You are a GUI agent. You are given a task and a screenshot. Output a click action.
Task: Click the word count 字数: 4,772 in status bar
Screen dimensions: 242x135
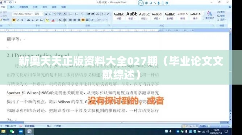coord(11,126)
